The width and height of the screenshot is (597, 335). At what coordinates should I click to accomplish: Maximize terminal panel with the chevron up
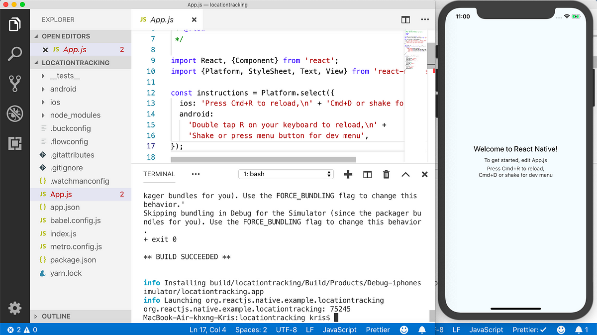tap(405, 174)
